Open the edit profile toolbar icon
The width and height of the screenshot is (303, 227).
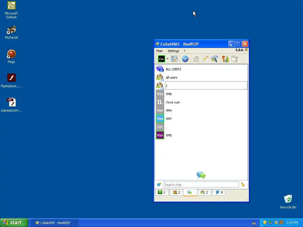pos(174,59)
